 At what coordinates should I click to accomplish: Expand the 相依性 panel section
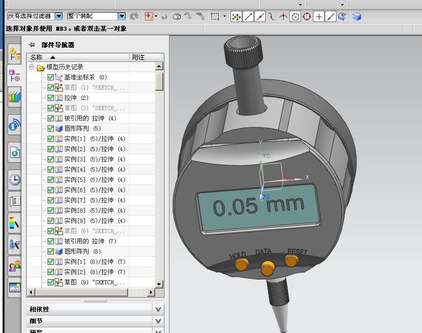[x=158, y=309]
